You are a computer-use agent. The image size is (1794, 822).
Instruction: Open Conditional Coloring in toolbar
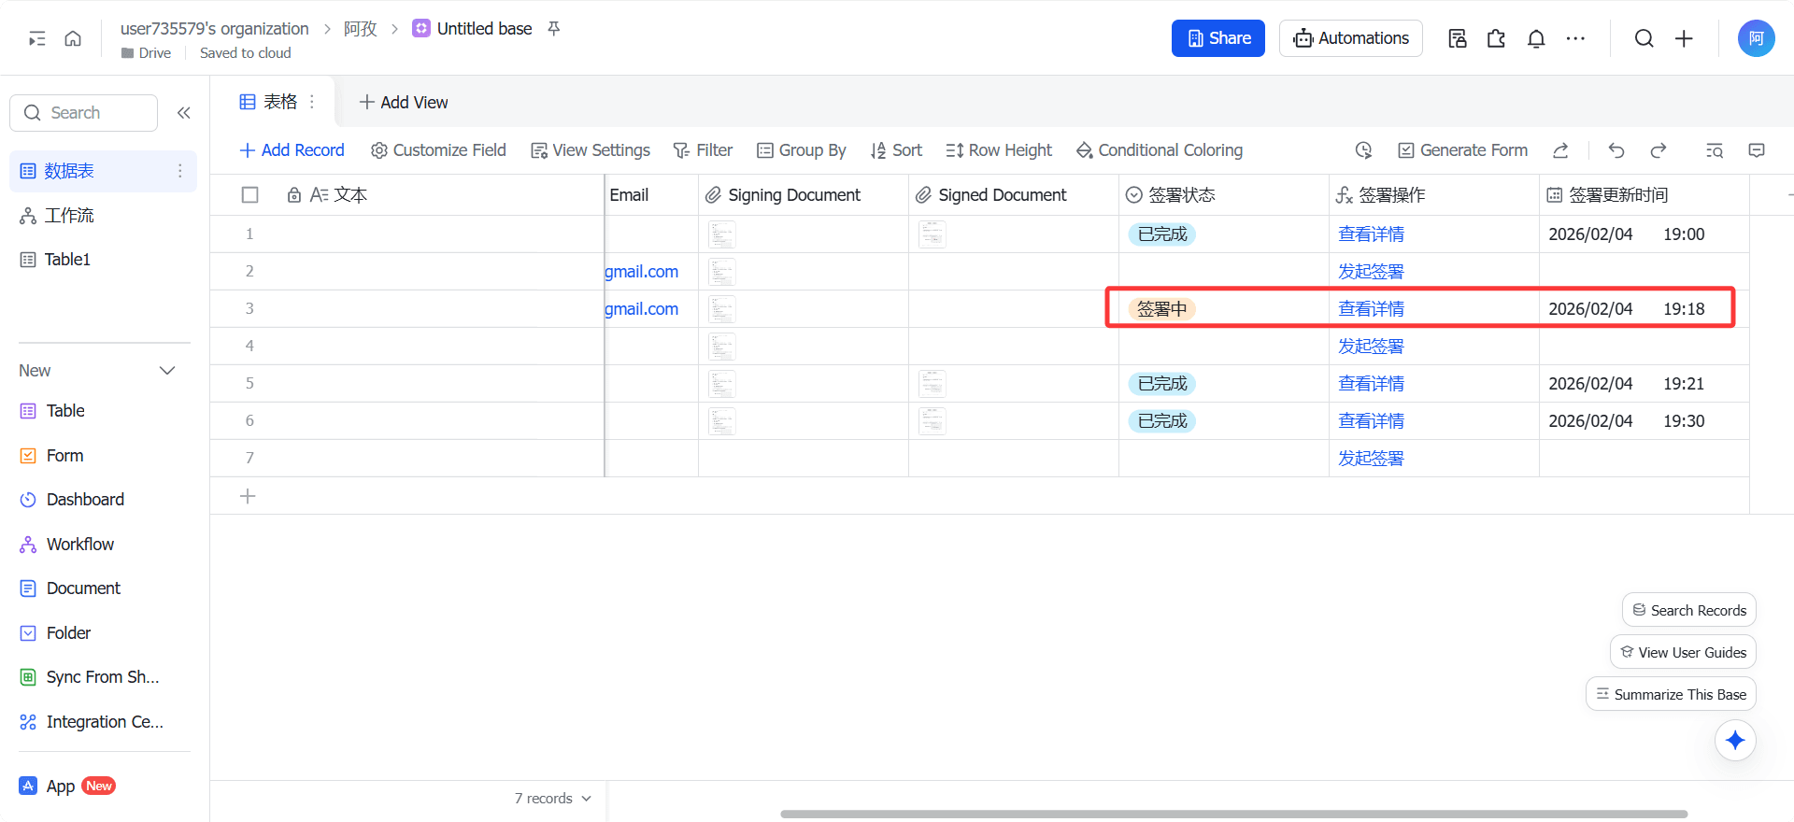click(1160, 150)
